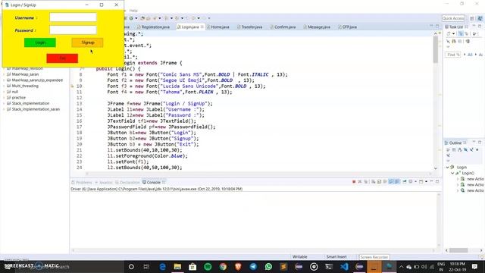Open File Explorer from the taskbar
Image resolution: width=485 pixels, height=273 pixels.
point(177,266)
